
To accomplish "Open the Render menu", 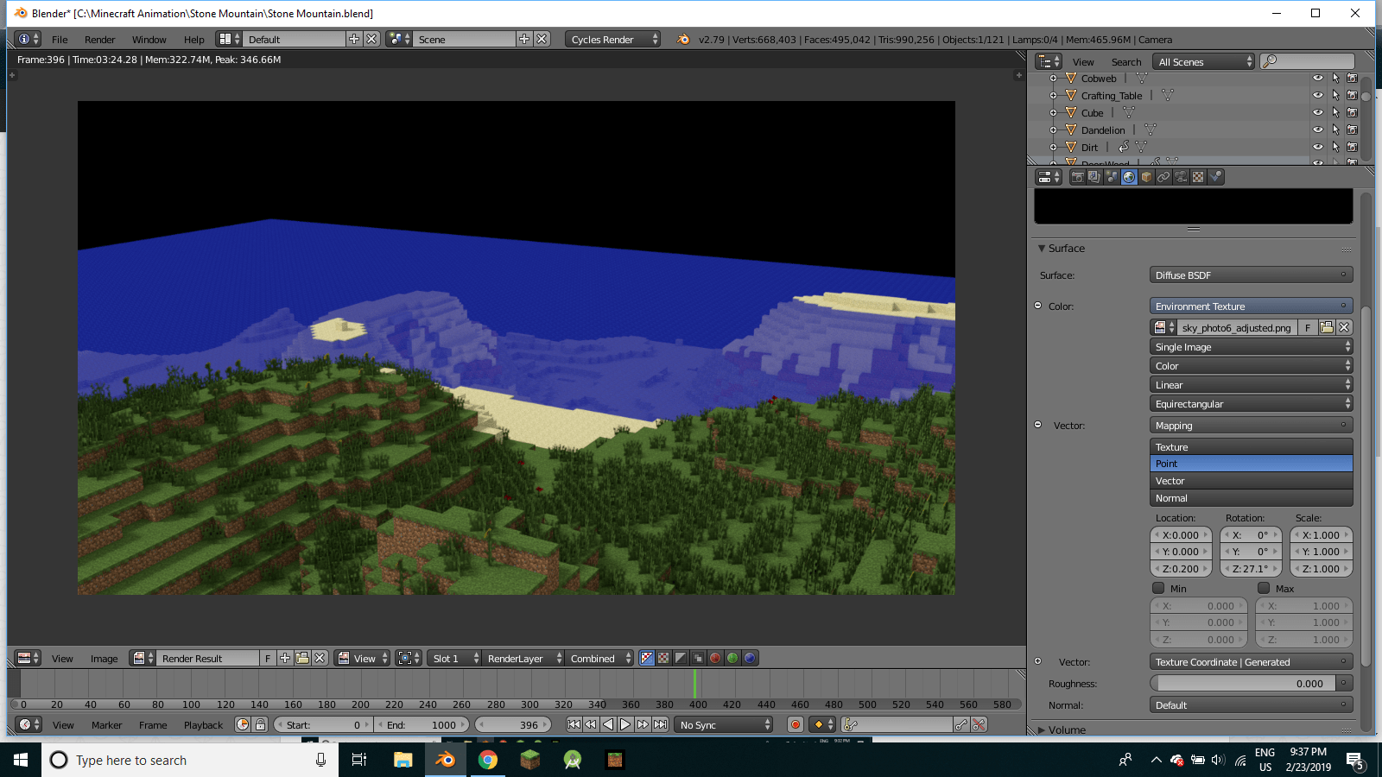I will click(100, 40).
